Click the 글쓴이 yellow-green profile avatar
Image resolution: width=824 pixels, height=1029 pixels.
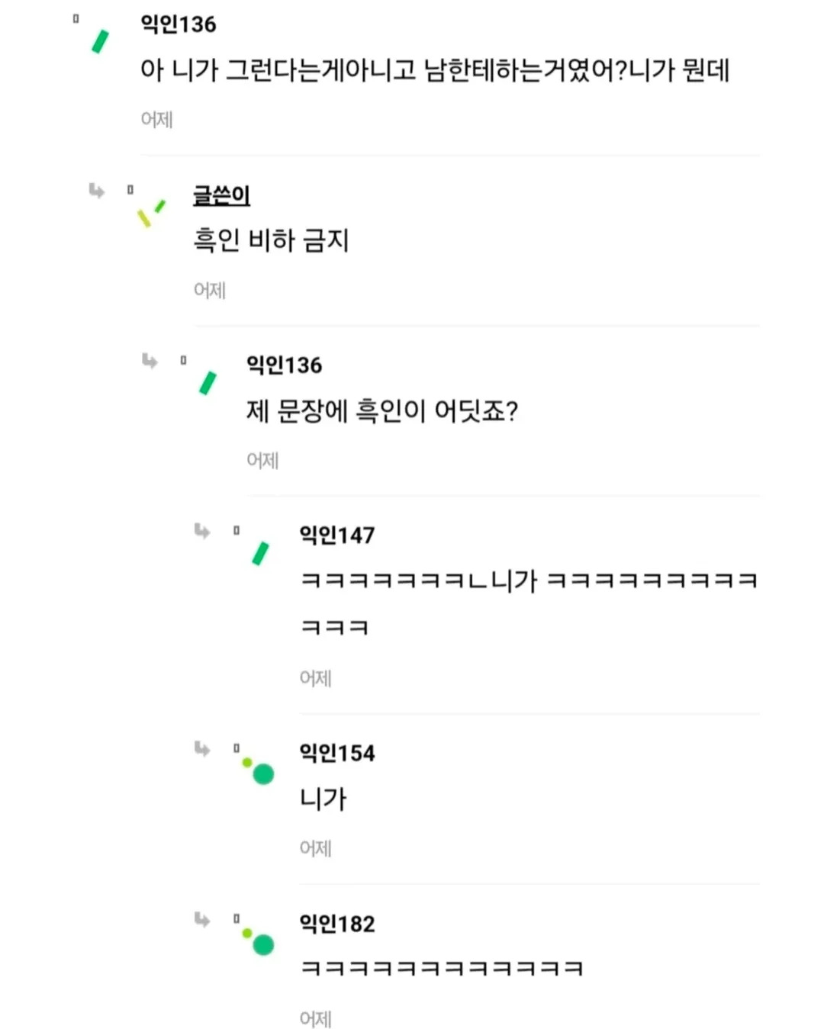point(150,214)
